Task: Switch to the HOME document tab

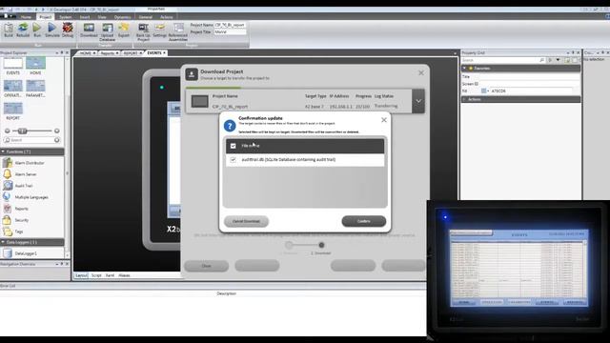Action: (x=86, y=53)
